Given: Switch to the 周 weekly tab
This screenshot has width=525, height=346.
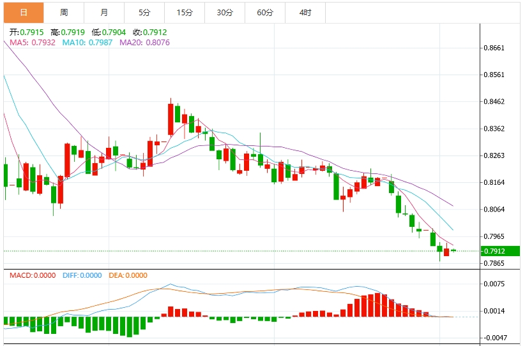Looking at the screenshot, I should click(x=64, y=13).
